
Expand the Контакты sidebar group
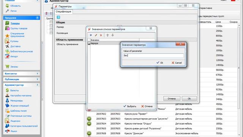pyautogui.click(x=37, y=73)
